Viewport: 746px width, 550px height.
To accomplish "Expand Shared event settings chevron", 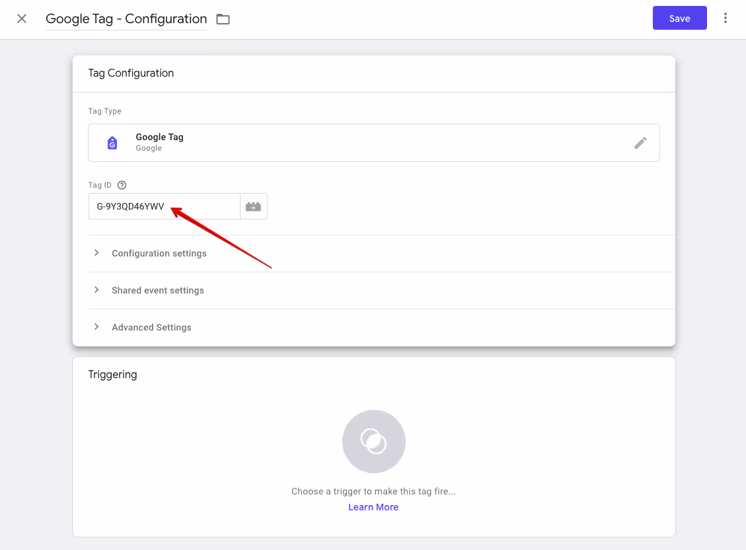I will 96,290.
